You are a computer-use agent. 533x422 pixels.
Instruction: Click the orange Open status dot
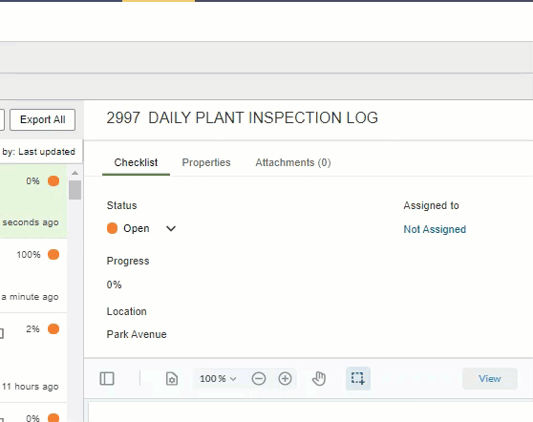[x=112, y=228]
